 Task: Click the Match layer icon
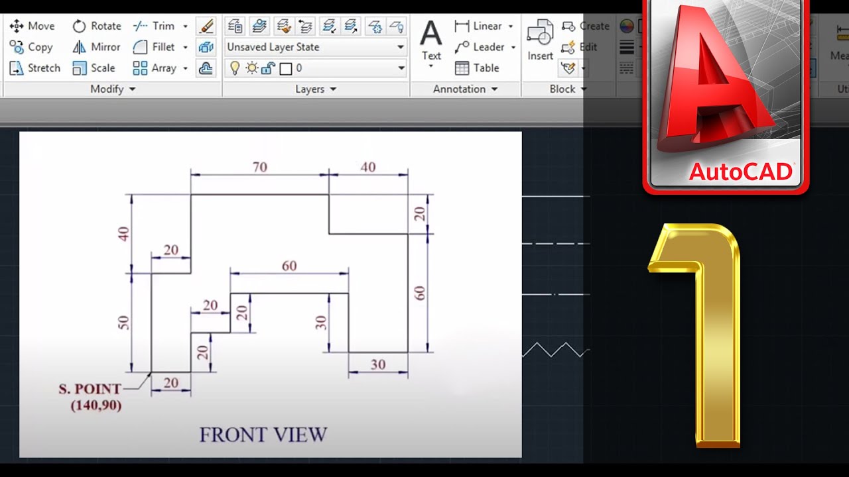(284, 26)
